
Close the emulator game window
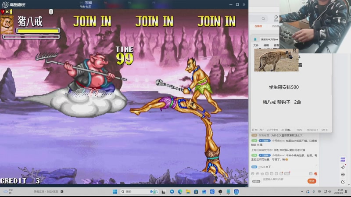point(244,4)
